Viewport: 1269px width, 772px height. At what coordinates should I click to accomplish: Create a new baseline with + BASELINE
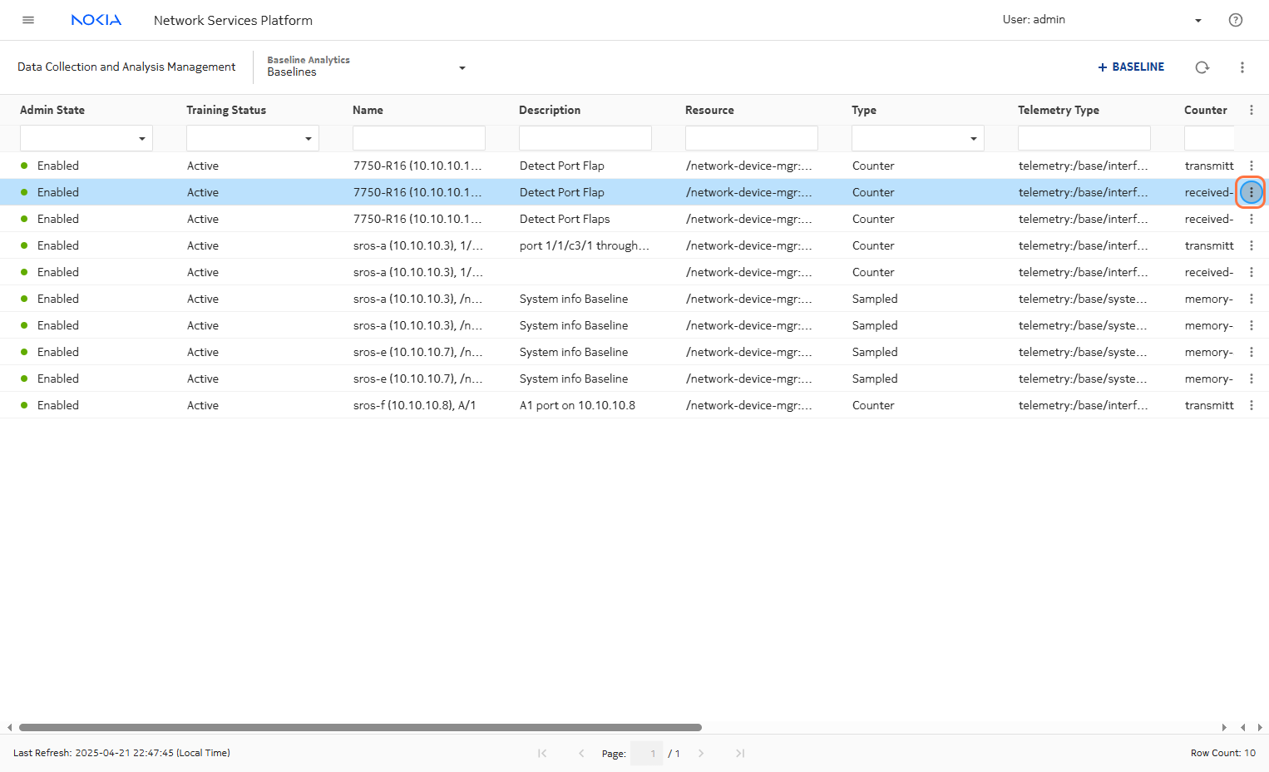click(1131, 67)
